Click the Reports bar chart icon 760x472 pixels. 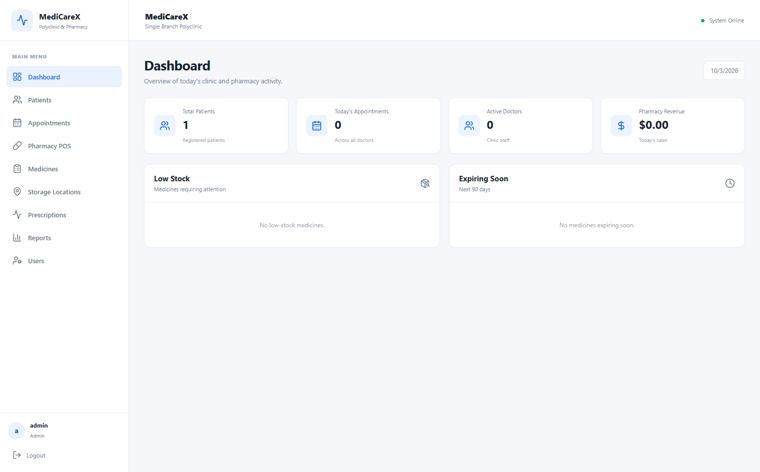pos(17,238)
